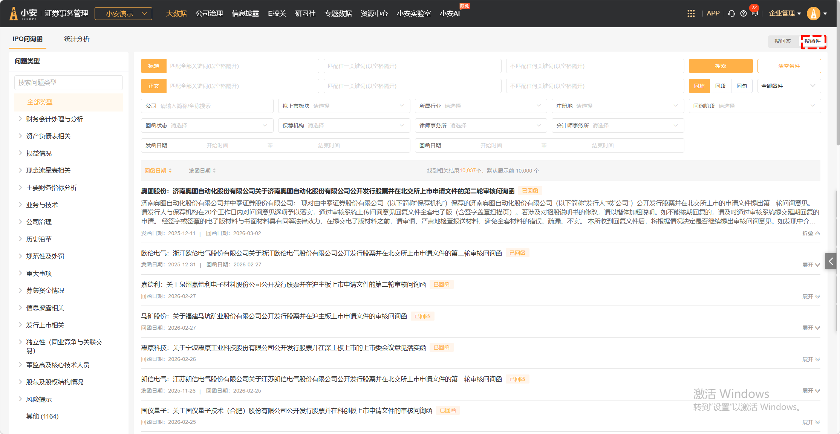Click the orange user avatar icon
The height and width of the screenshot is (434, 840).
(813, 14)
